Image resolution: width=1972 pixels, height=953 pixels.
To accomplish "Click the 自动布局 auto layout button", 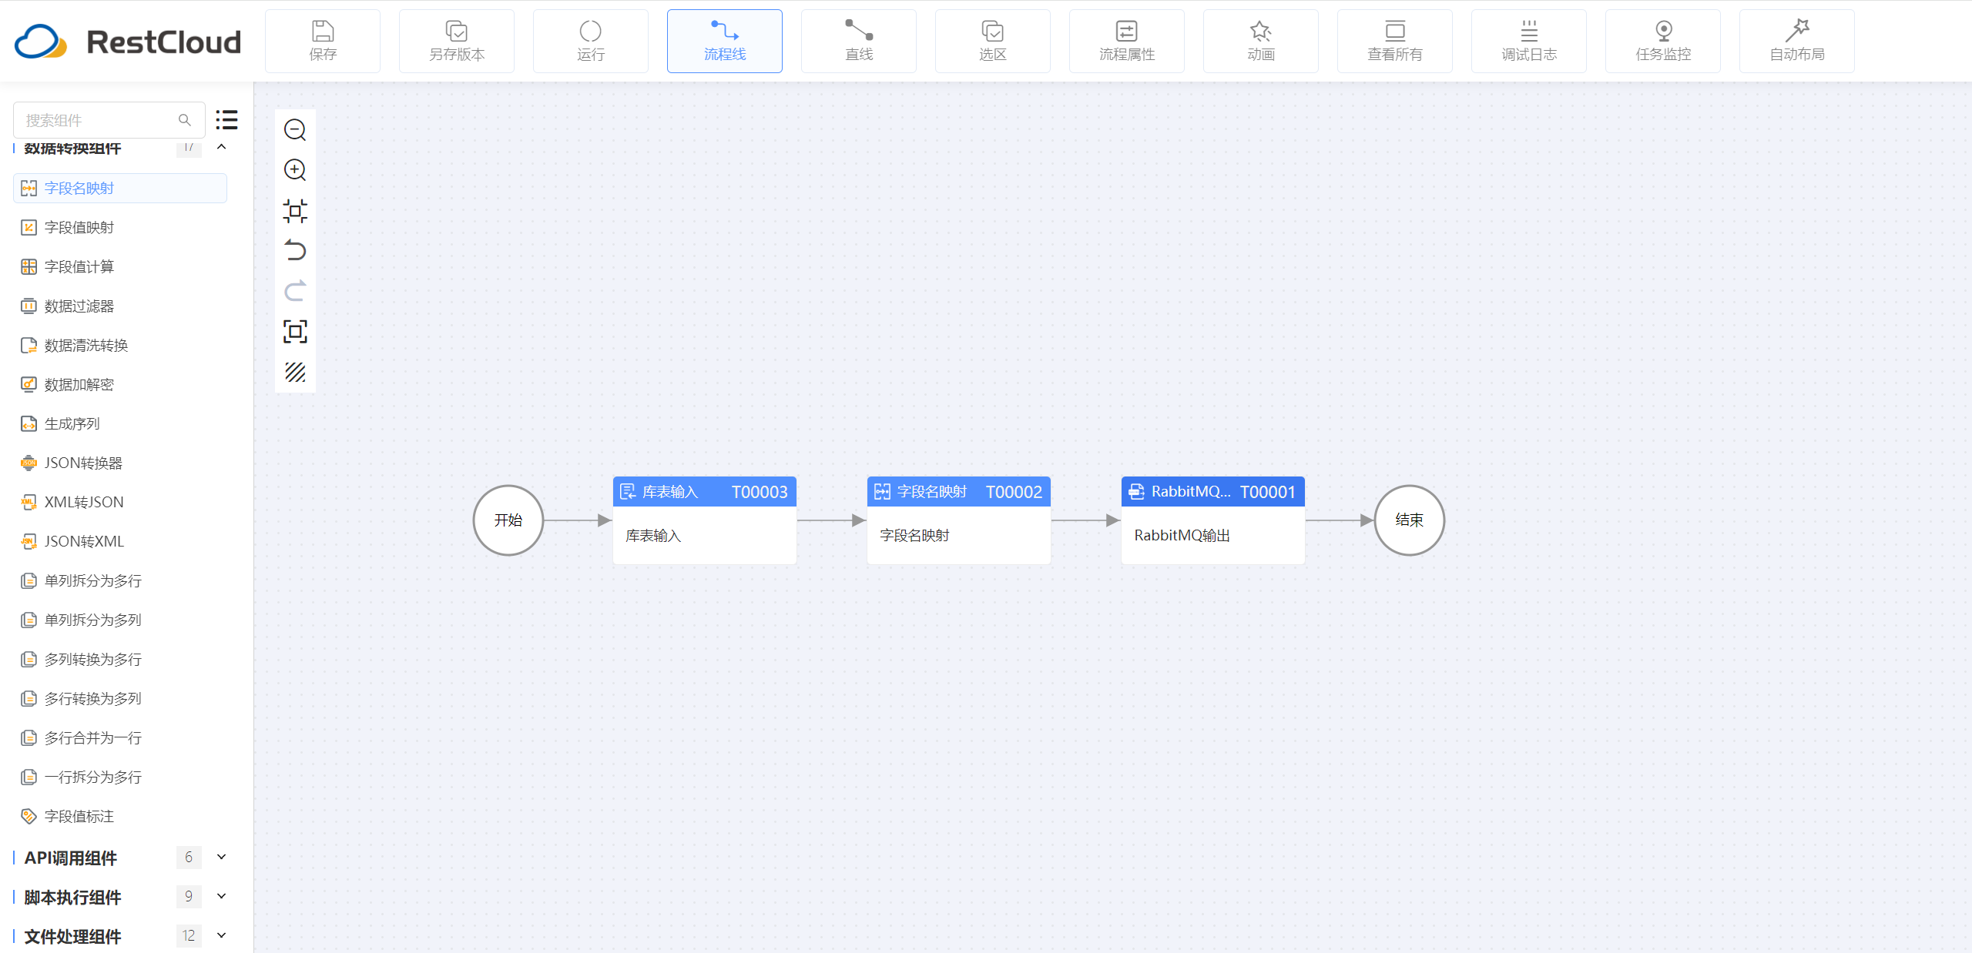I will pyautogui.click(x=1797, y=42).
